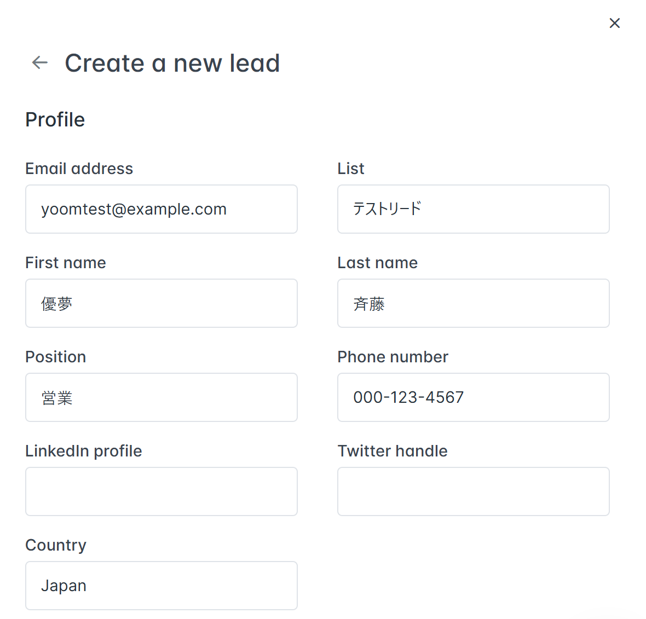The width and height of the screenshot is (646, 619).
Task: Click the Email address input containing yoomtest@example.com
Action: (x=161, y=209)
